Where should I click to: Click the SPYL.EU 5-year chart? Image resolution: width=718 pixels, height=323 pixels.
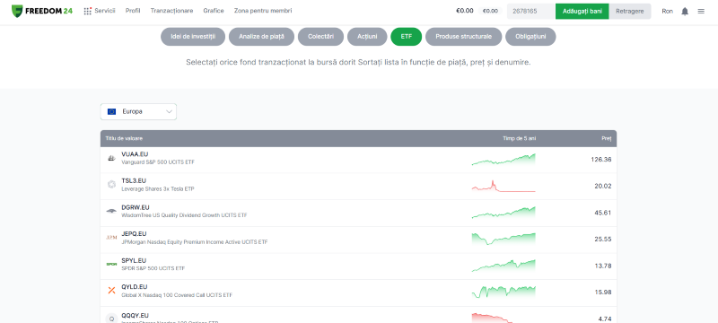503,266
